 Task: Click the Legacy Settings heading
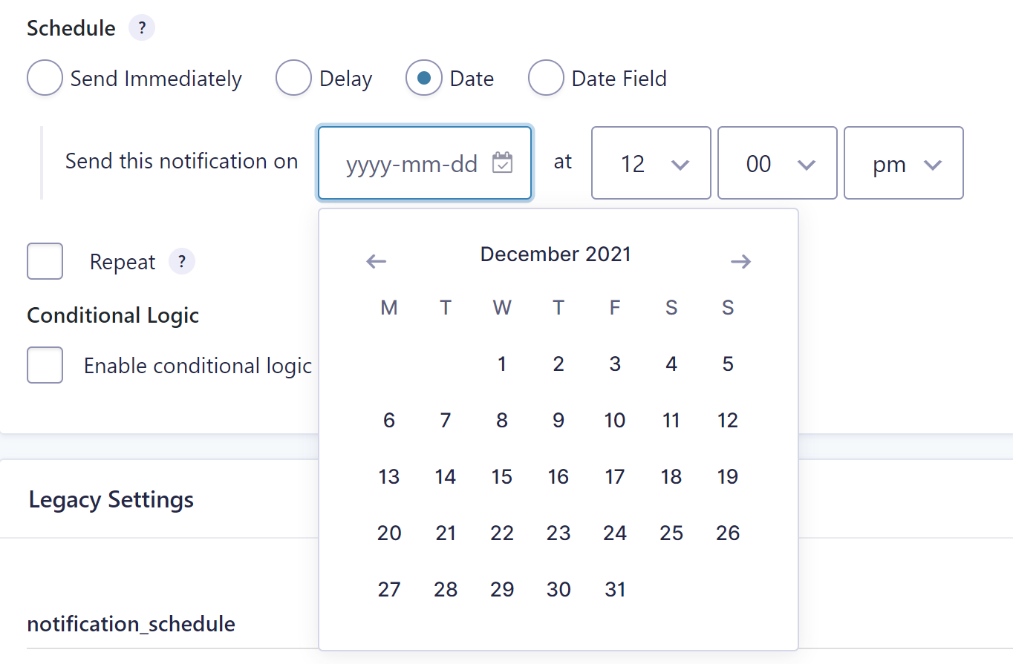pyautogui.click(x=110, y=499)
